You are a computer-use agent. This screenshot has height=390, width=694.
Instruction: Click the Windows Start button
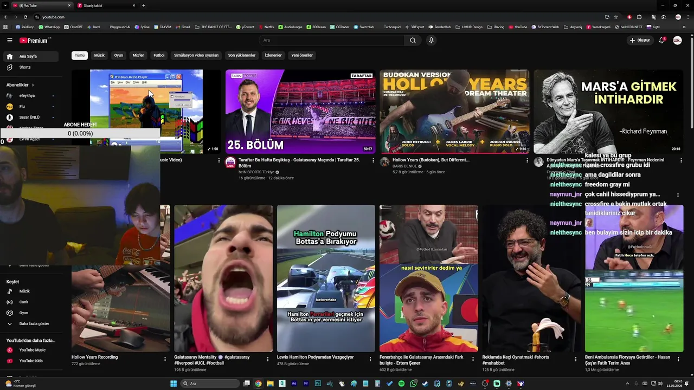point(173,383)
